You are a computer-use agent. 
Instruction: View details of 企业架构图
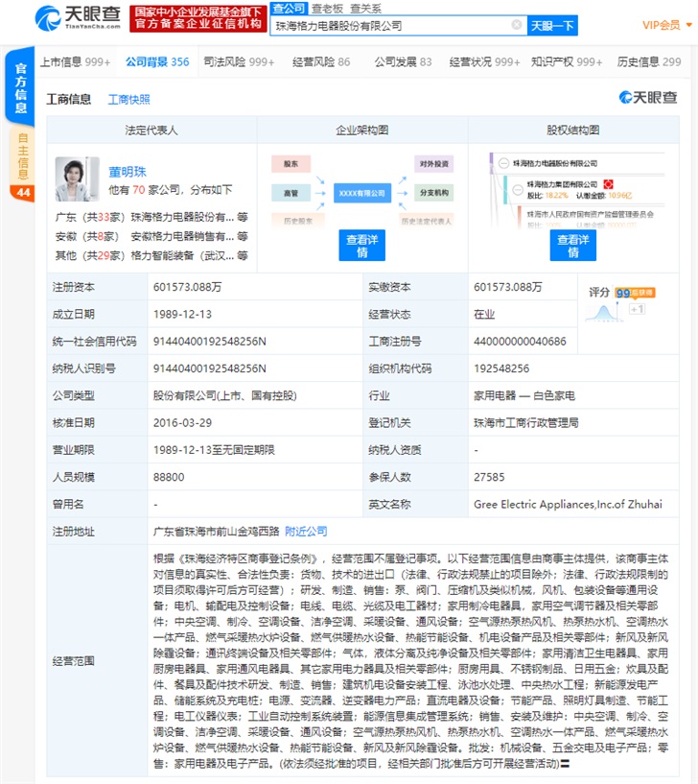(361, 246)
